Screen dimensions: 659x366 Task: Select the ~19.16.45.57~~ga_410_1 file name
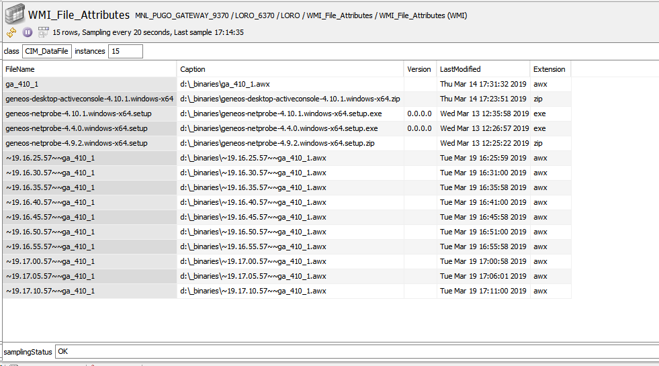89,217
